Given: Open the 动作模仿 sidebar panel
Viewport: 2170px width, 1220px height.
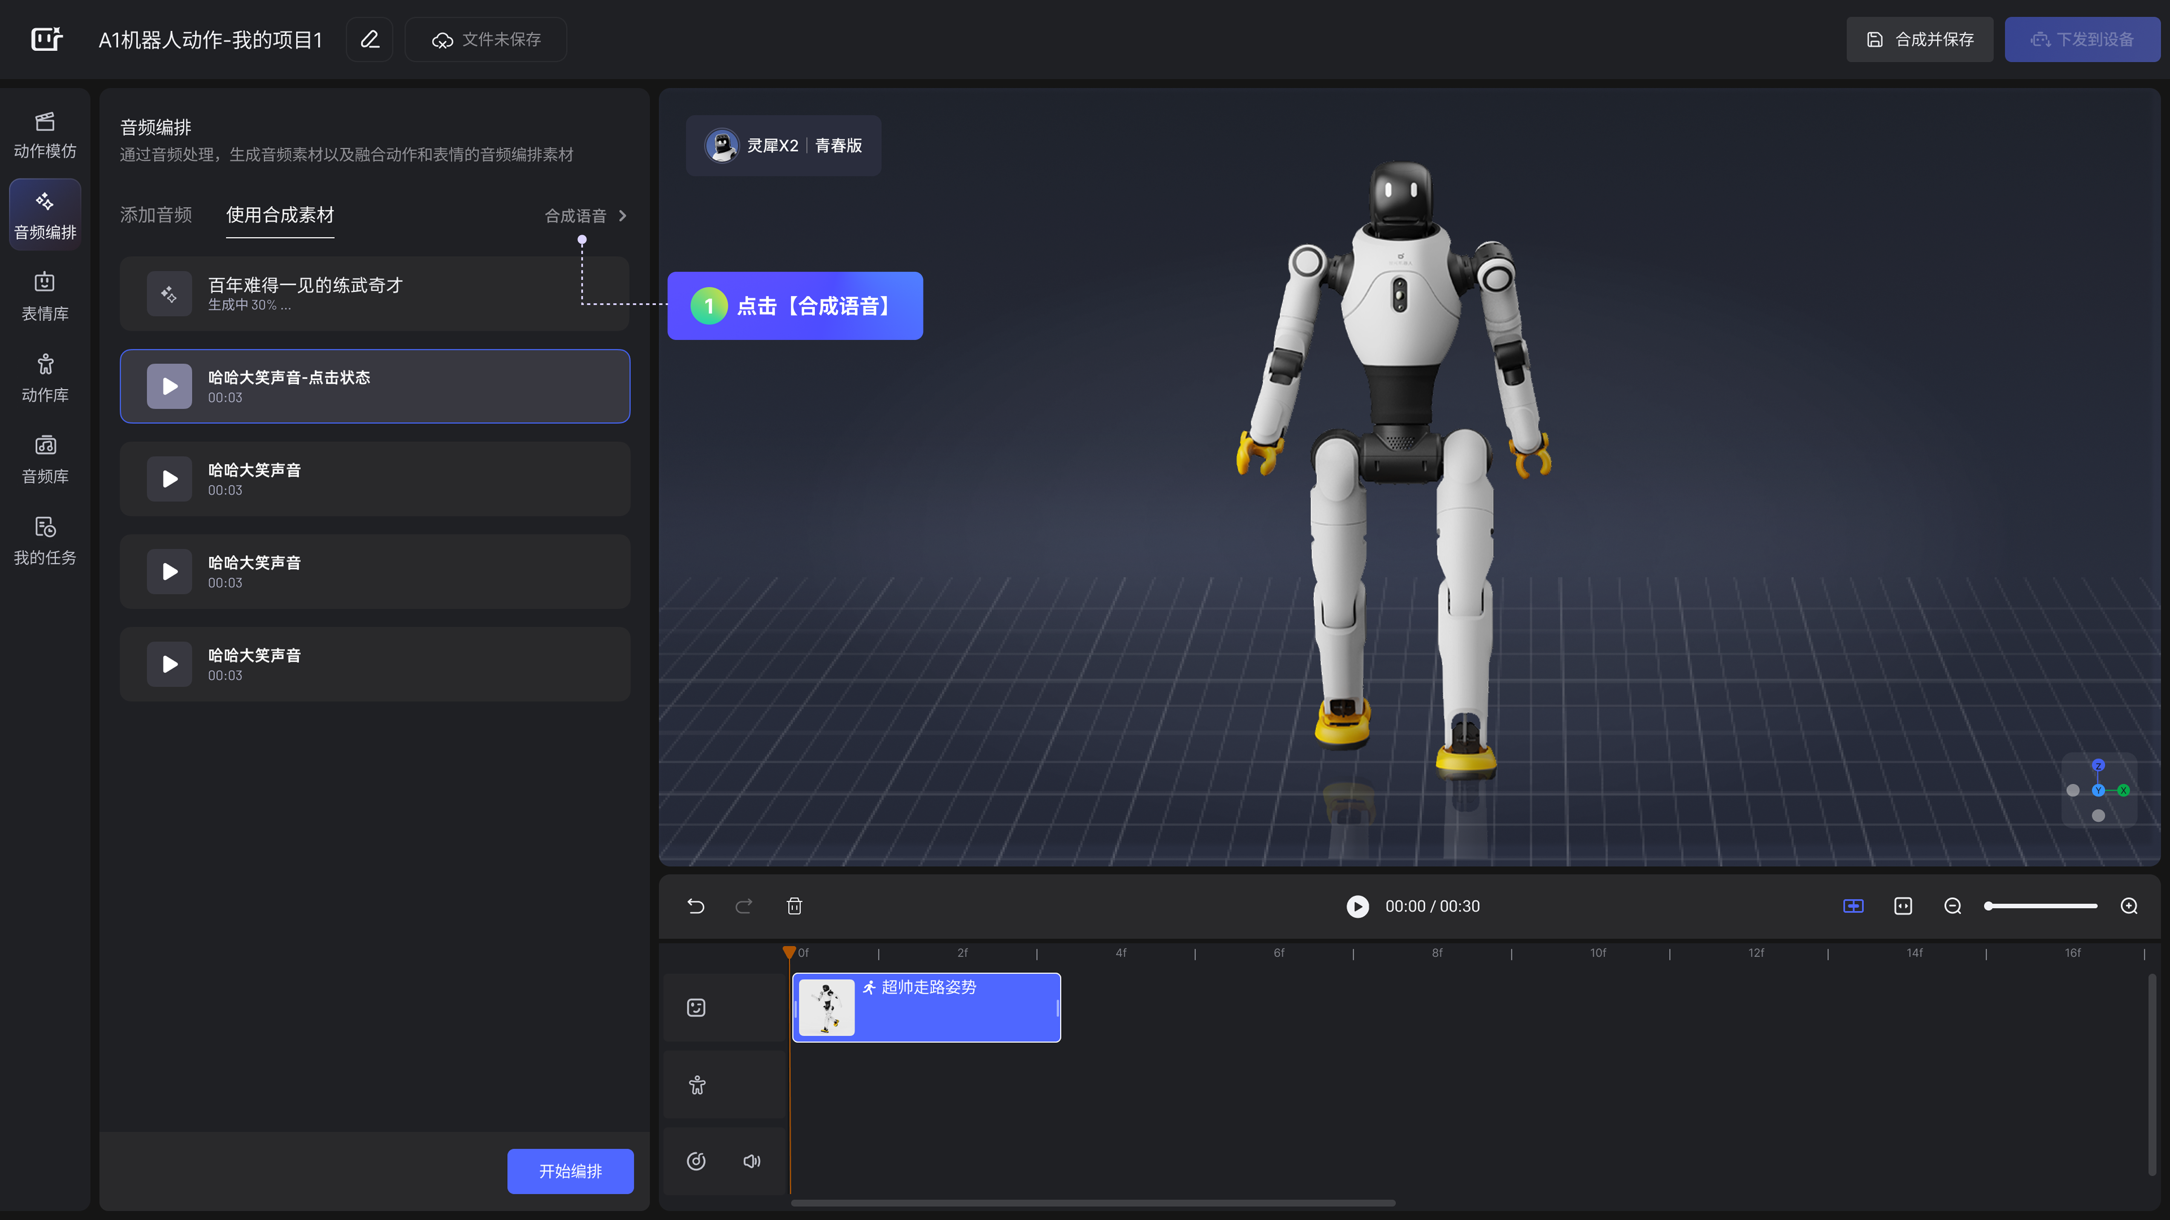Looking at the screenshot, I should coord(45,135).
